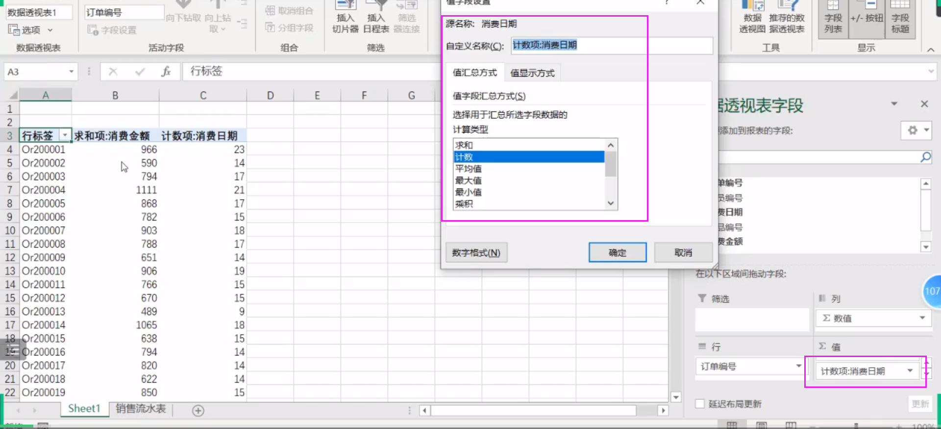Click calculation list scroll-down arrow
The image size is (941, 429).
tap(611, 203)
